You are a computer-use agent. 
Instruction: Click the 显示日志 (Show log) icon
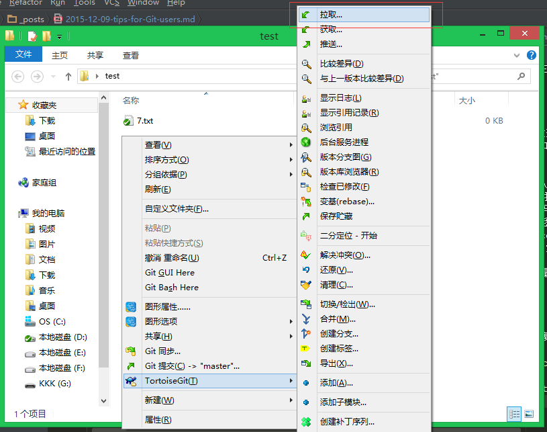[x=307, y=98]
